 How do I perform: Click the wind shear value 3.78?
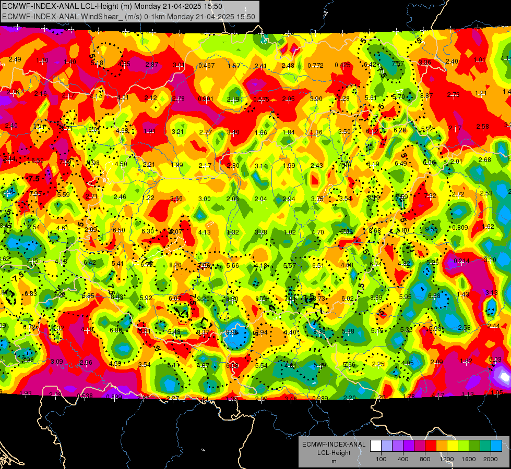pos(260,232)
